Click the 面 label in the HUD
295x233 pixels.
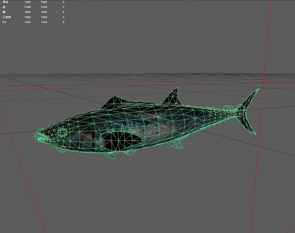pyautogui.click(x=4, y=12)
